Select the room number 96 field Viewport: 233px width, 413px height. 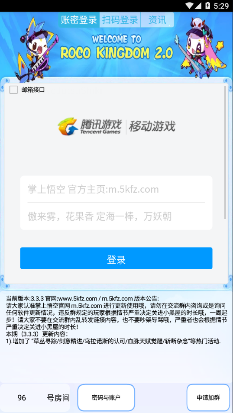[x=22, y=398]
